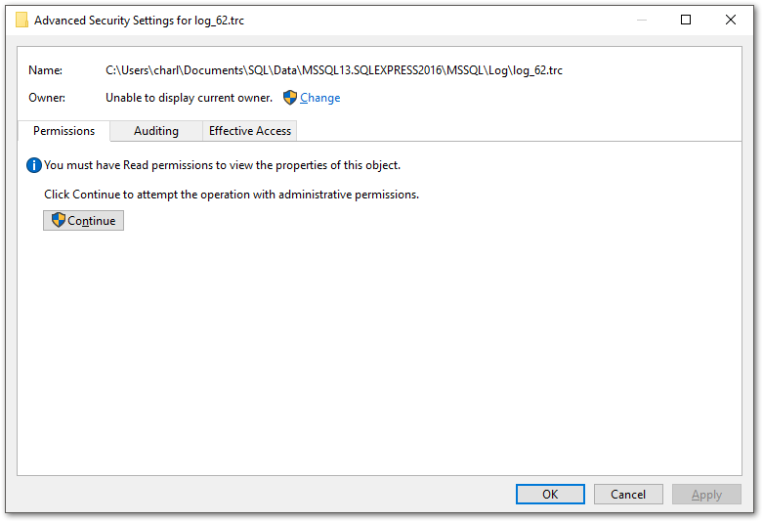Select the Permissions tab
Screen dimensions: 763x522
tap(64, 131)
